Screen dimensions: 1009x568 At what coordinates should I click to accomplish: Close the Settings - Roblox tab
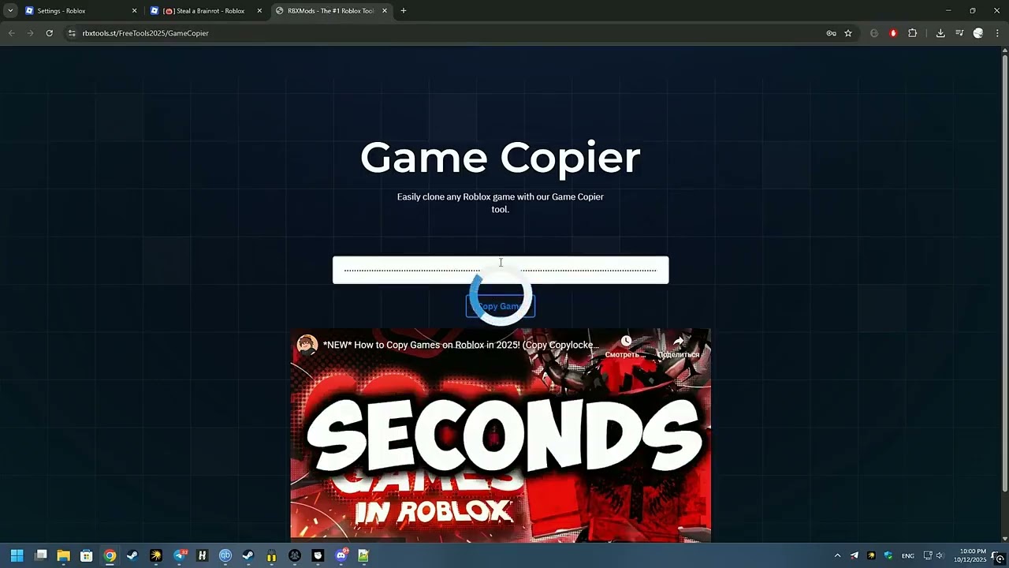pos(134,11)
